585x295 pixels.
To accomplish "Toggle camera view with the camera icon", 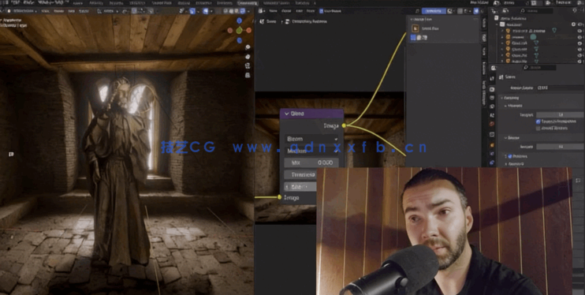I will (x=248, y=65).
